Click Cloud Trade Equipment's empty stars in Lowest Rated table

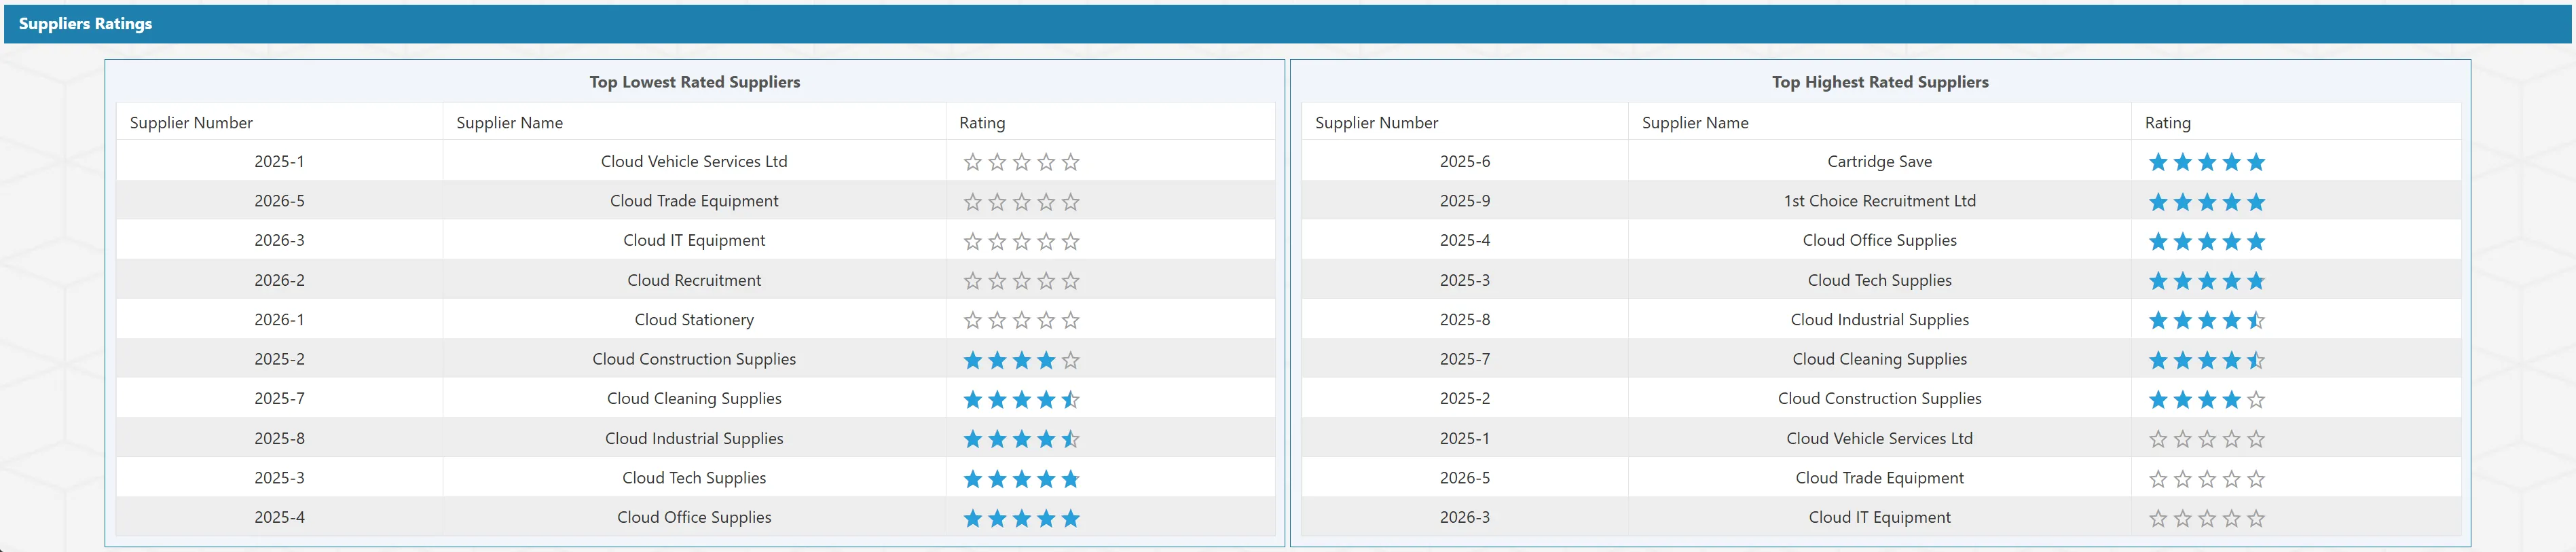click(1021, 202)
